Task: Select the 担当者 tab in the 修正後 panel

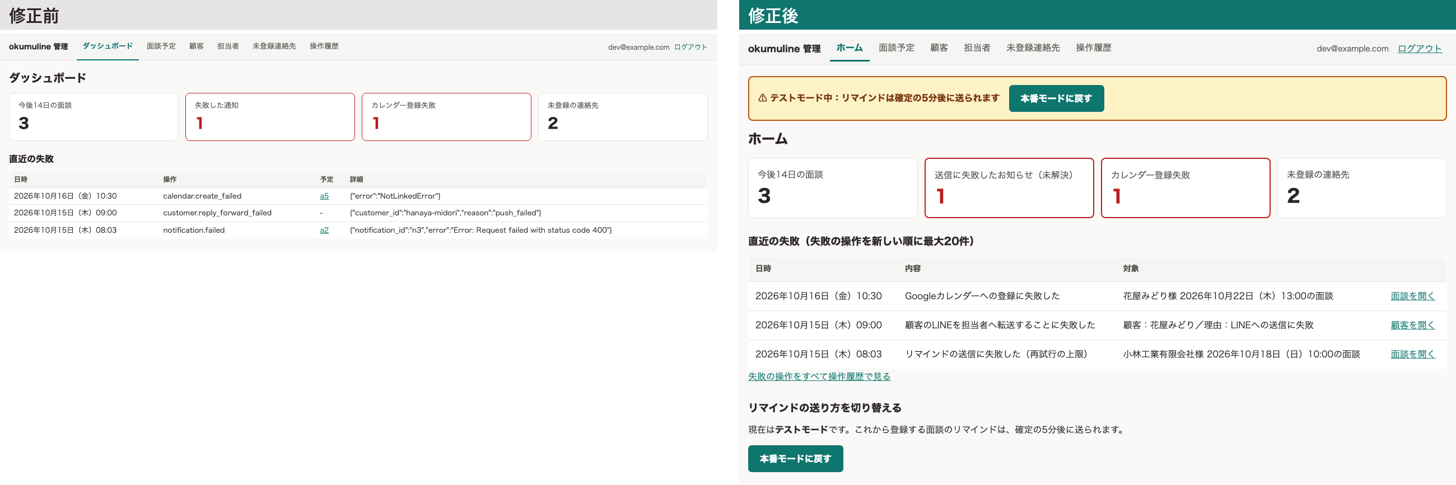Action: click(x=977, y=48)
